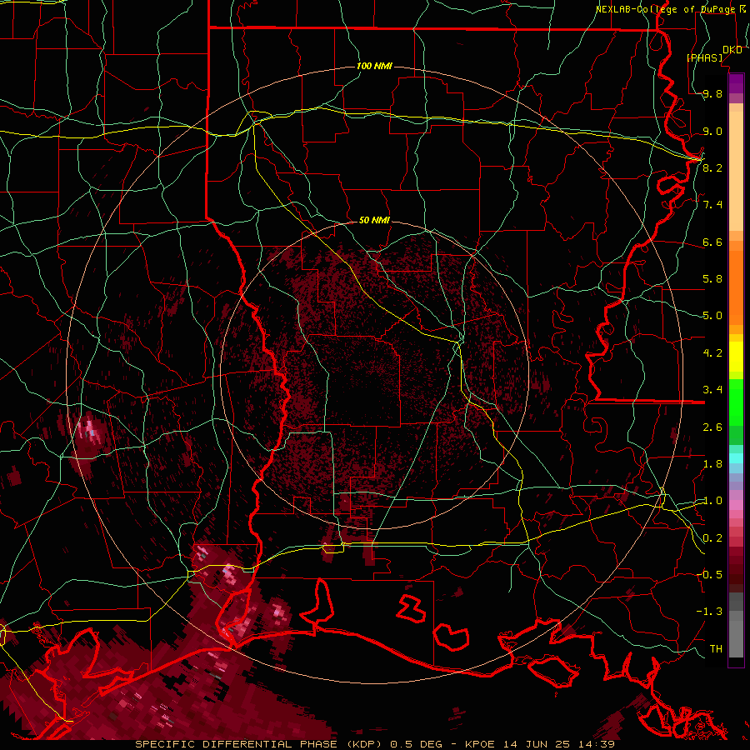Click the DKD product label
Screen dimensions: 750x750
(x=732, y=50)
